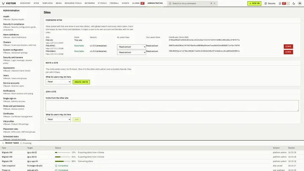This screenshot has height=171, width=304.
Task: Click the yellow notification count badge
Action: 288,3
